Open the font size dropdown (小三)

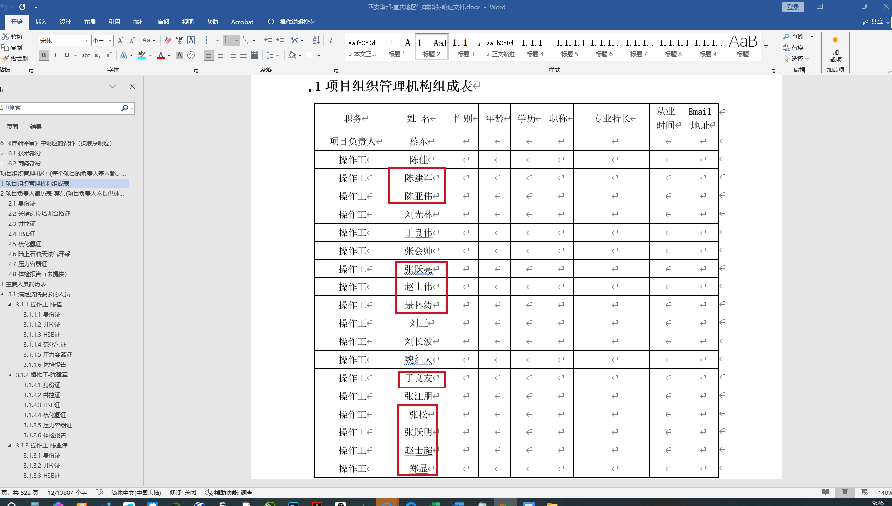110,41
